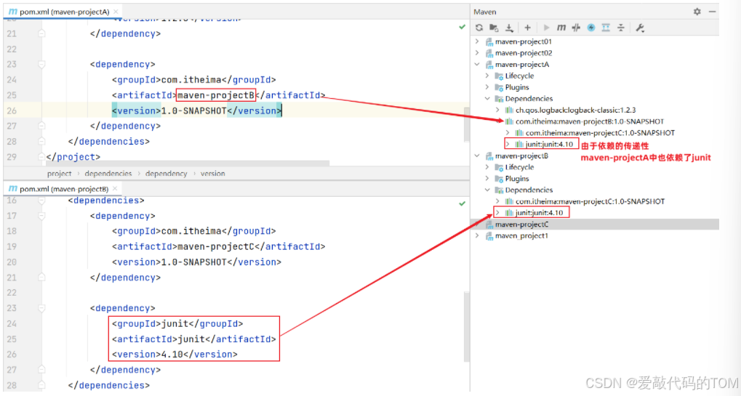Click download sources and documentation icon
The image size is (741, 396).
(510, 28)
